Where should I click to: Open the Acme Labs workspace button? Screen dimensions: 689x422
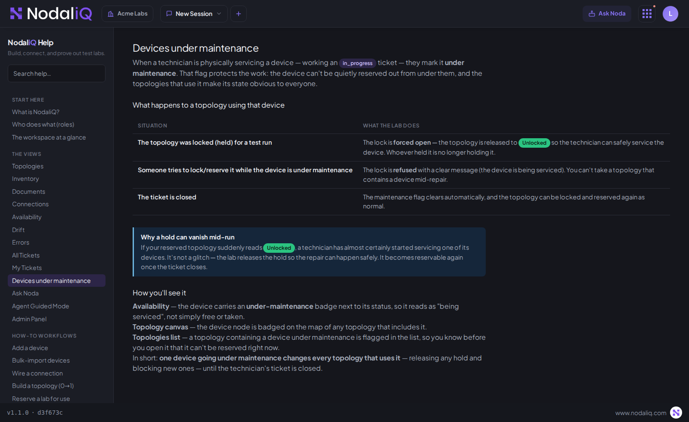tap(127, 14)
